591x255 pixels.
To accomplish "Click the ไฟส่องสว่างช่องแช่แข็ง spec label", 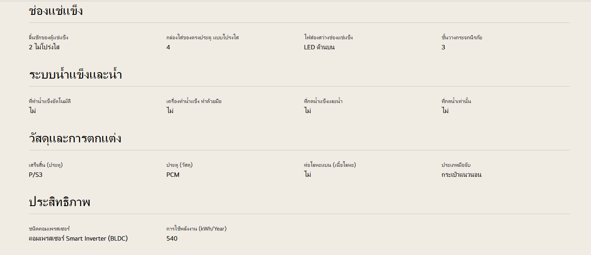I will (x=328, y=37).
